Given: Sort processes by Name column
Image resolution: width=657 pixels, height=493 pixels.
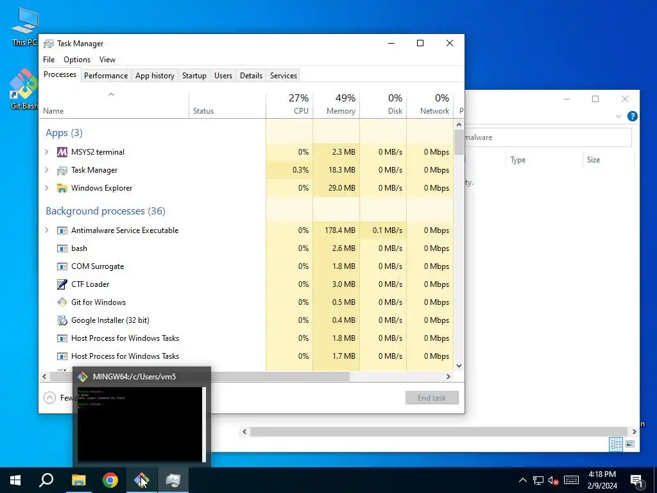Looking at the screenshot, I should (114, 105).
